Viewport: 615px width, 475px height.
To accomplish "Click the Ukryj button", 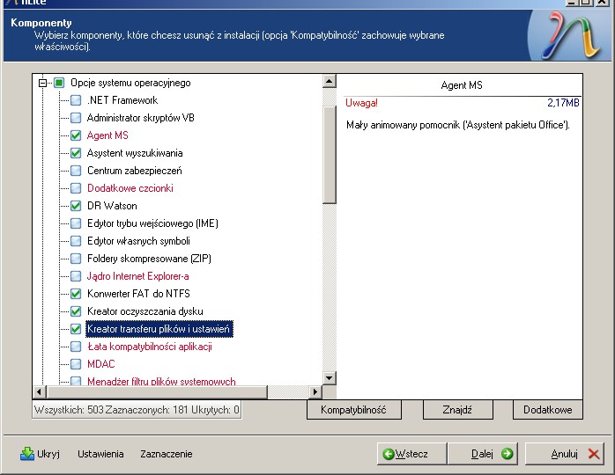I will tap(40, 454).
